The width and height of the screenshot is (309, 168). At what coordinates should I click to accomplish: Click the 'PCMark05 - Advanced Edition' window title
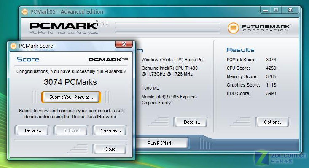tap(67, 12)
